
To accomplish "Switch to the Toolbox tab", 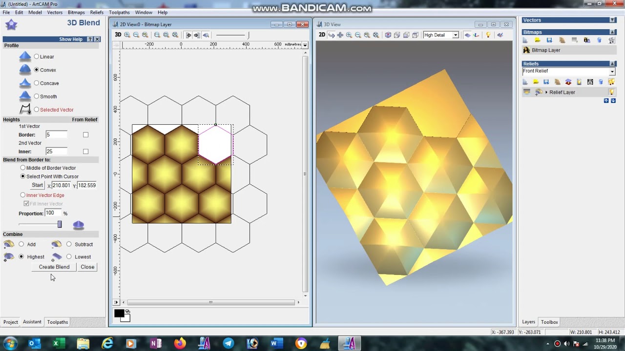I will tap(549, 322).
